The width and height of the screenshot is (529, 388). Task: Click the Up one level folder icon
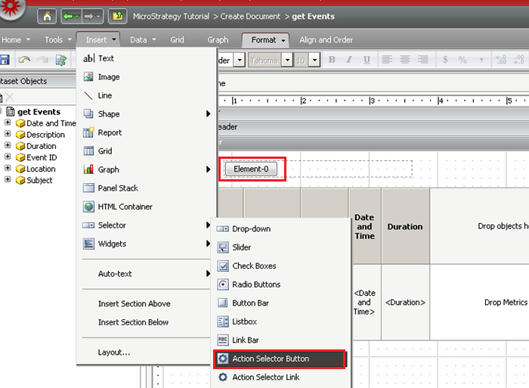click(x=117, y=16)
